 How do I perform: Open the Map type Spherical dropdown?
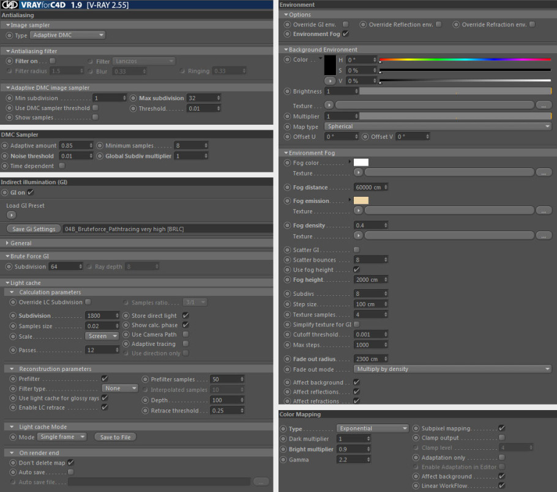point(438,127)
